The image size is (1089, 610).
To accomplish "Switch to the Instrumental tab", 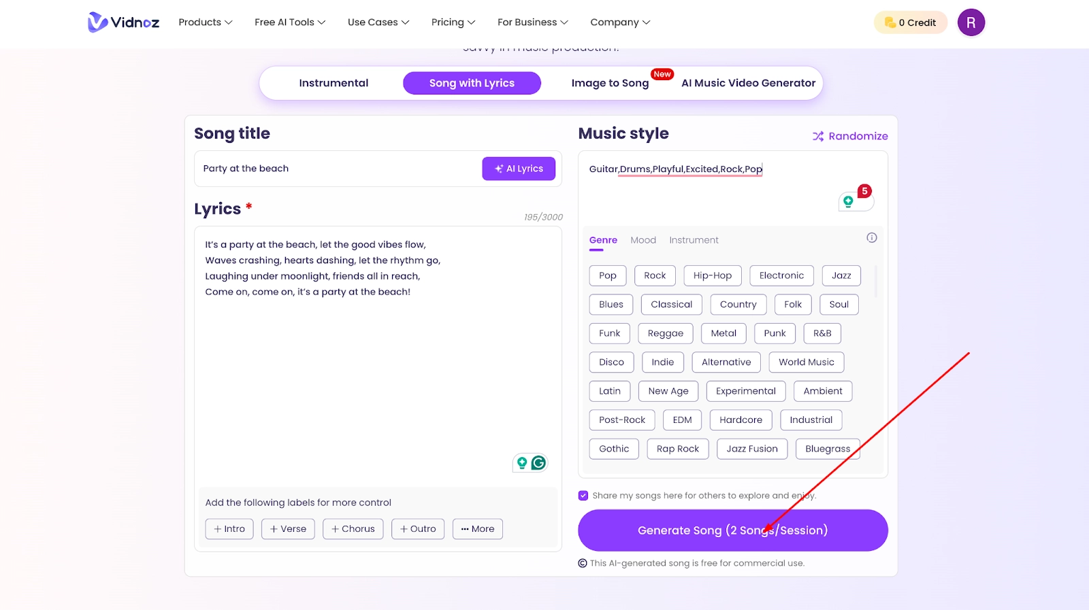I will (x=334, y=83).
